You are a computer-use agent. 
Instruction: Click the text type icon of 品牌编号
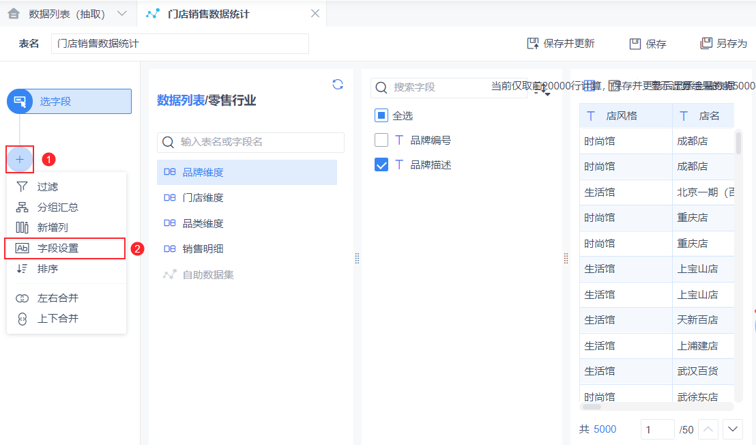(x=399, y=140)
